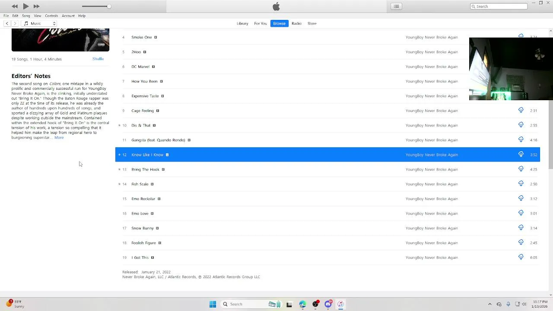Click artist name on Smoke One row
Screen dimensions: 553x311
click(432, 37)
